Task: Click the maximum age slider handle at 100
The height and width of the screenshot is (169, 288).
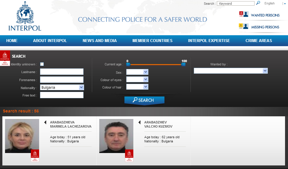Action: click(183, 65)
